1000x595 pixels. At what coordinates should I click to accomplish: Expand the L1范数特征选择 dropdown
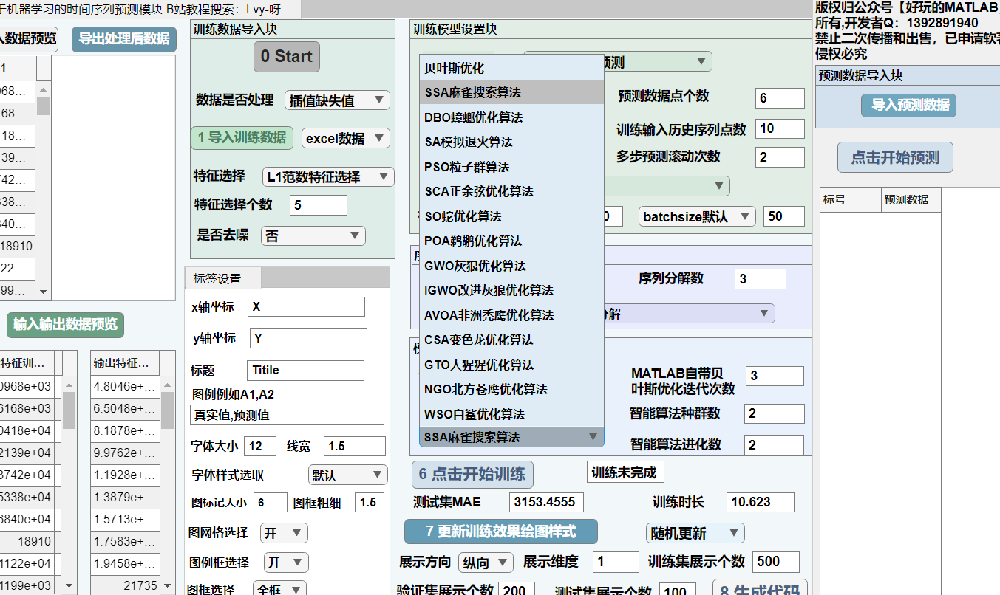(x=327, y=177)
